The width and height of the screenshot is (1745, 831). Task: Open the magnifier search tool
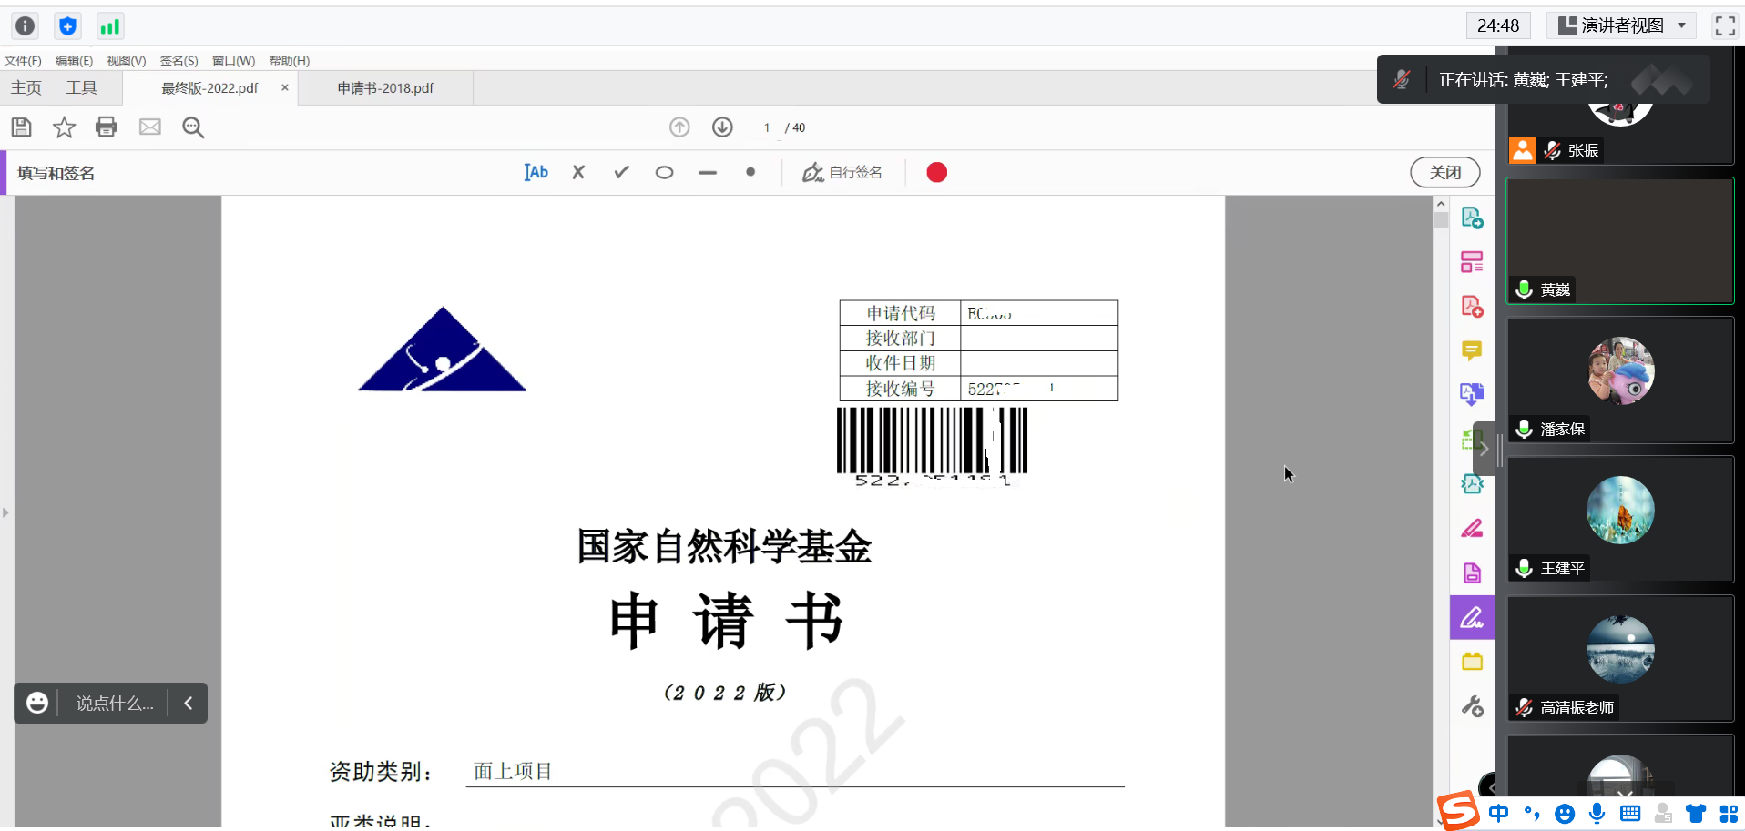click(193, 127)
